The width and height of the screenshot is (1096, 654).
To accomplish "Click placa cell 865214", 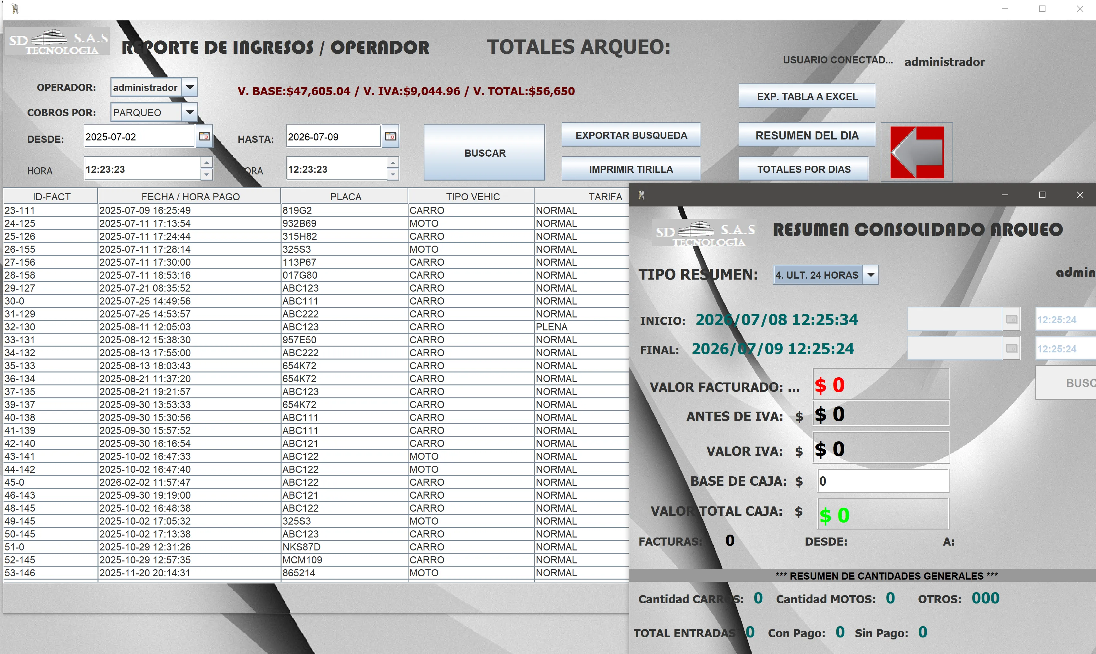I will point(344,573).
